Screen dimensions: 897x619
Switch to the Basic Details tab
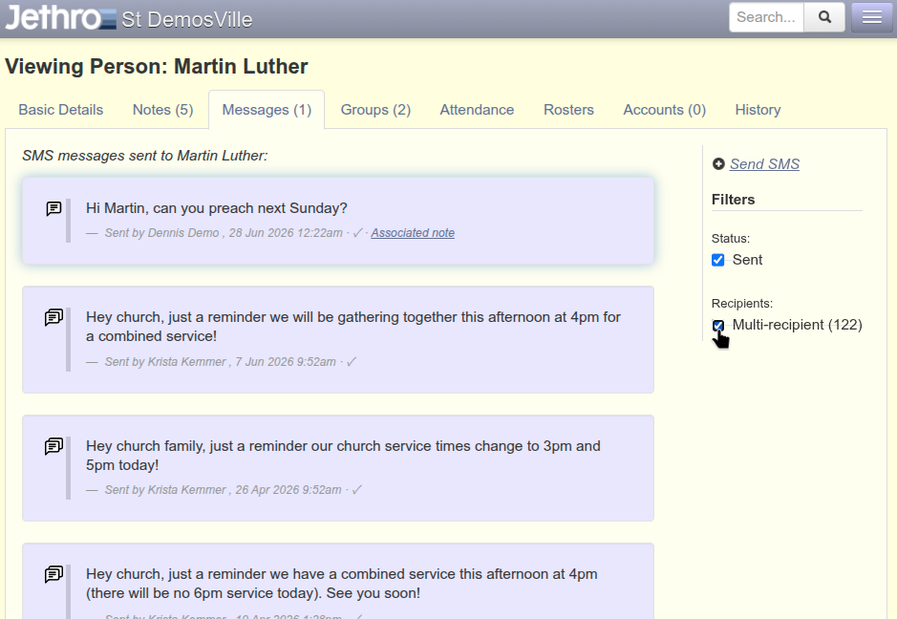click(60, 110)
